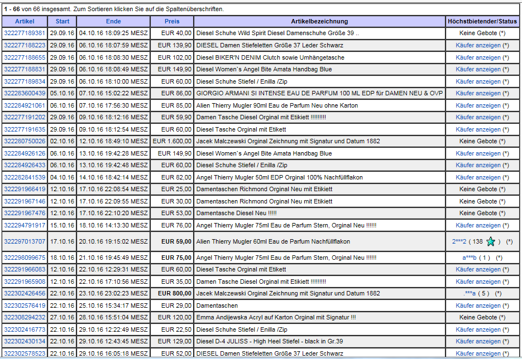522x359 pixels.
Task: Open article link 322284926433
Action: tap(25, 165)
